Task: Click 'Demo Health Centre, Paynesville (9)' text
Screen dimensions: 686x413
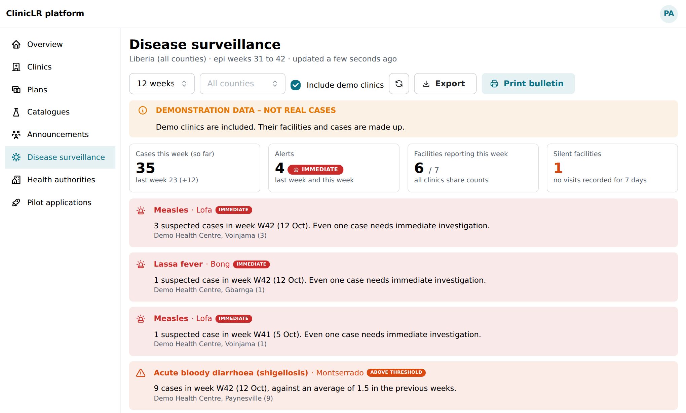Action: pyautogui.click(x=213, y=398)
